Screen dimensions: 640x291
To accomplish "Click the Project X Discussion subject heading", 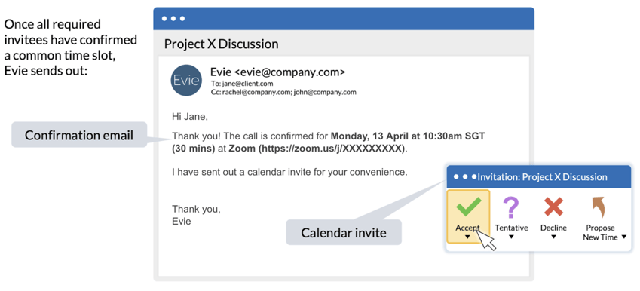I will pyautogui.click(x=221, y=44).
